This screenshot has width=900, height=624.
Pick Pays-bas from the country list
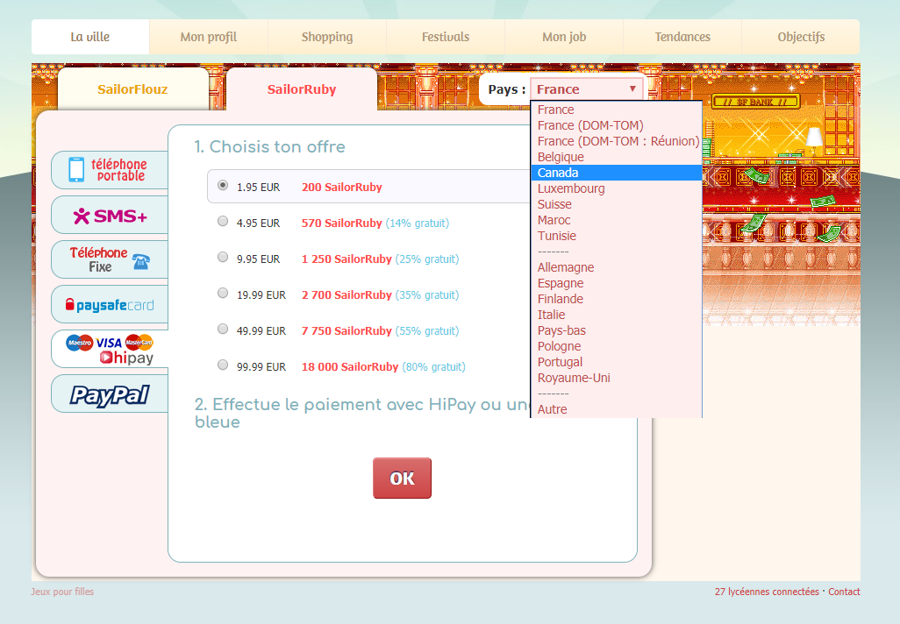(x=617, y=330)
